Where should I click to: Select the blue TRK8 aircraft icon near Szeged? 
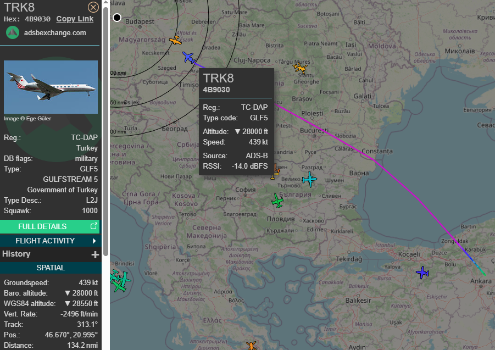coord(188,57)
